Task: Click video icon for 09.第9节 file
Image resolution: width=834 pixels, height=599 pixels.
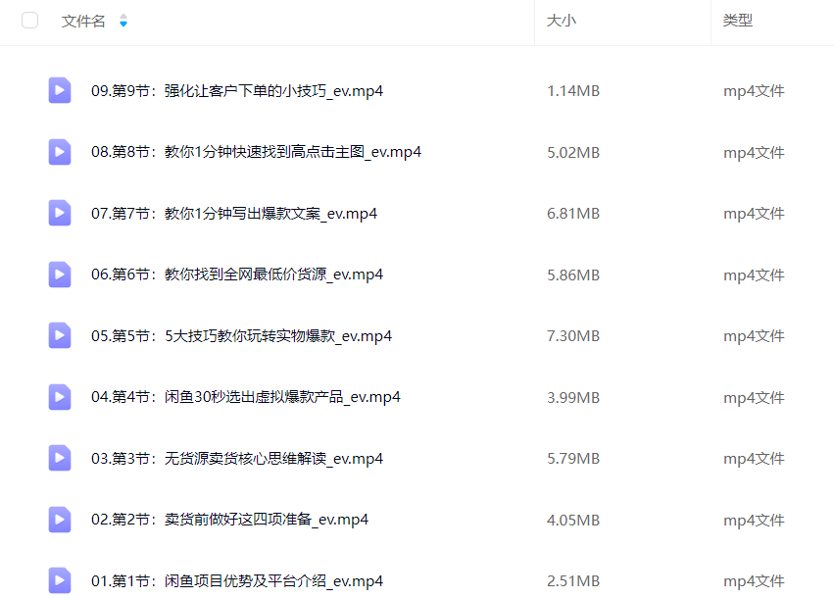Action: pos(60,90)
